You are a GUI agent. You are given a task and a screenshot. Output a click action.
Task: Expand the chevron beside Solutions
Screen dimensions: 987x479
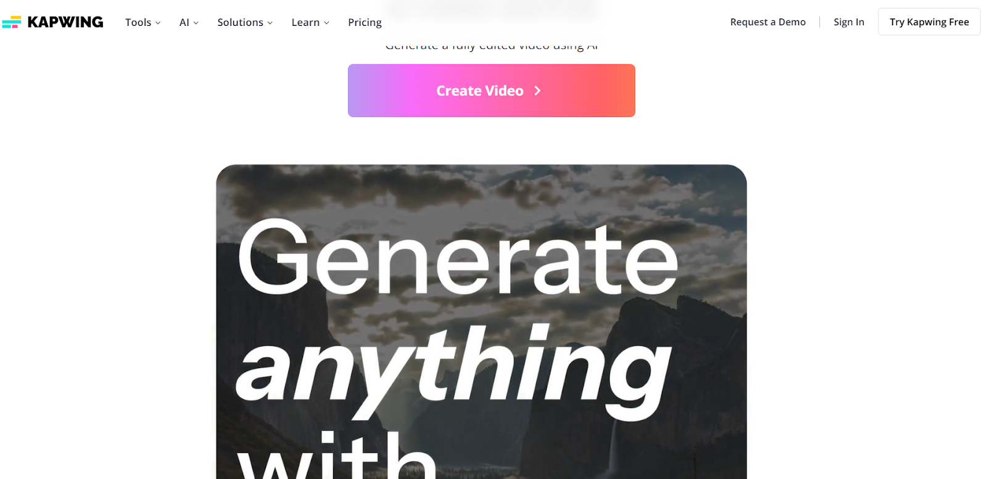pos(270,23)
